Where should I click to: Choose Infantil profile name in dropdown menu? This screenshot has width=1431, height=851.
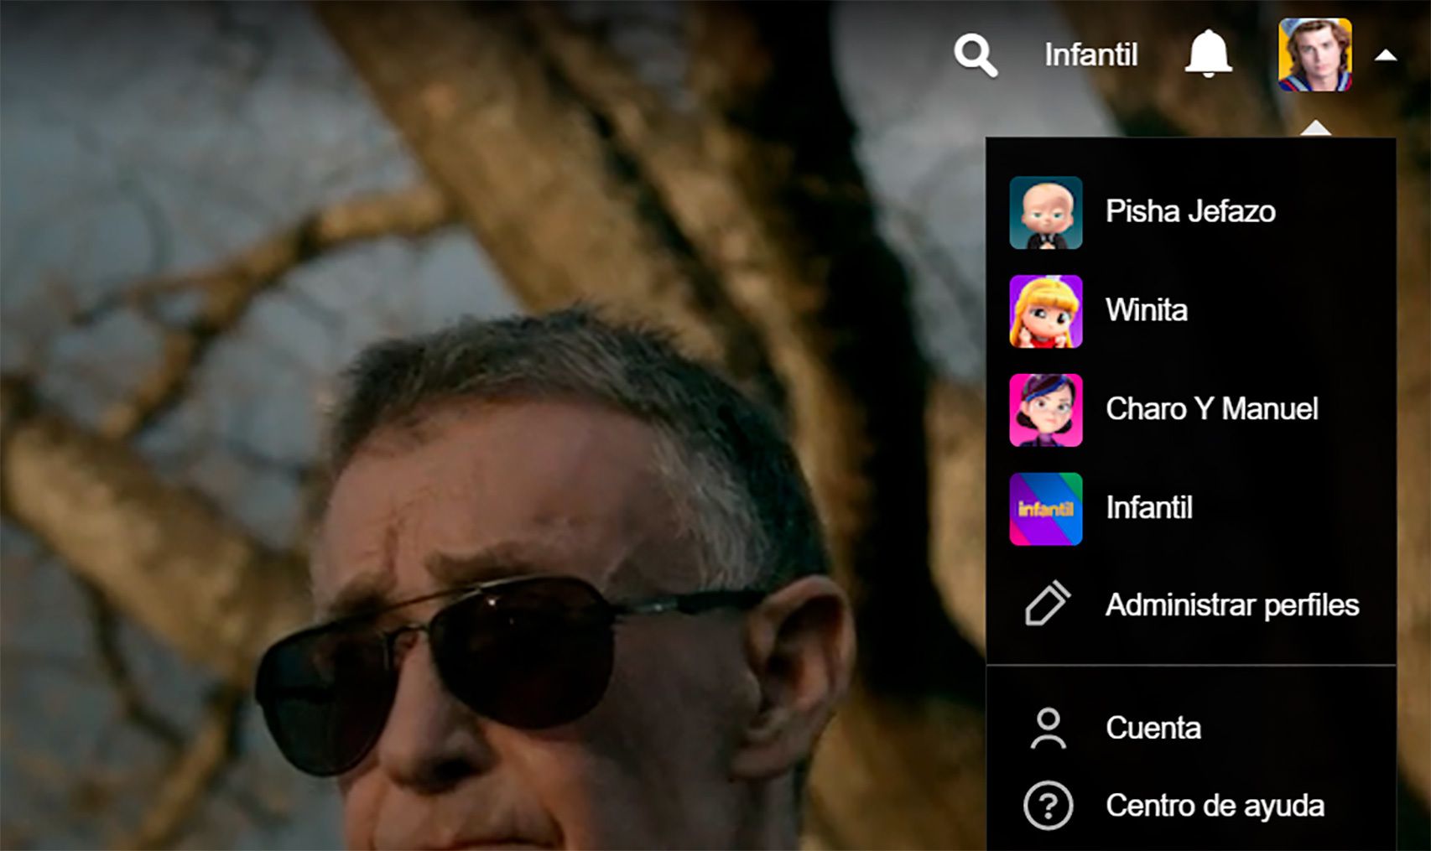tap(1149, 508)
